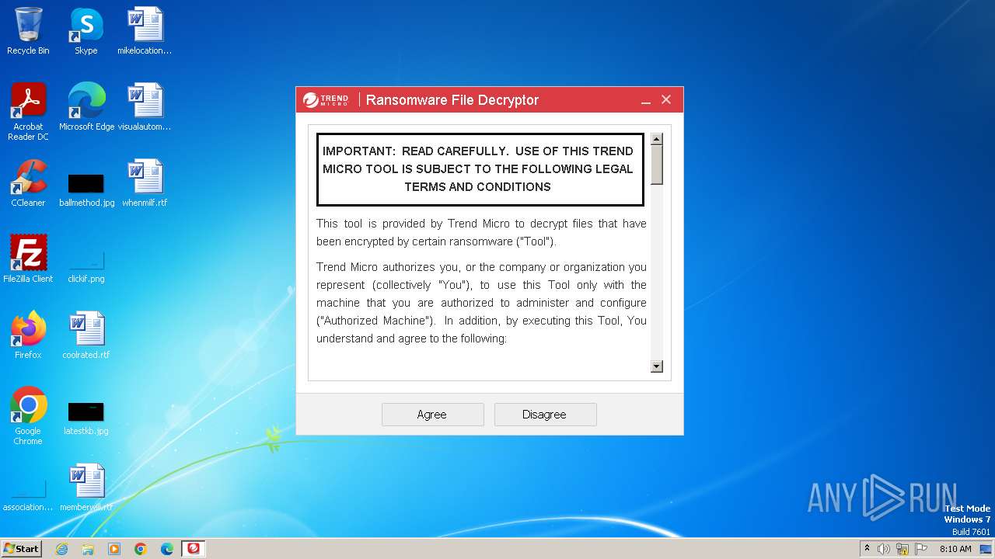Viewport: 995px width, 559px height.
Task: Close the Ransomware File Decryptor window
Action: (x=666, y=100)
